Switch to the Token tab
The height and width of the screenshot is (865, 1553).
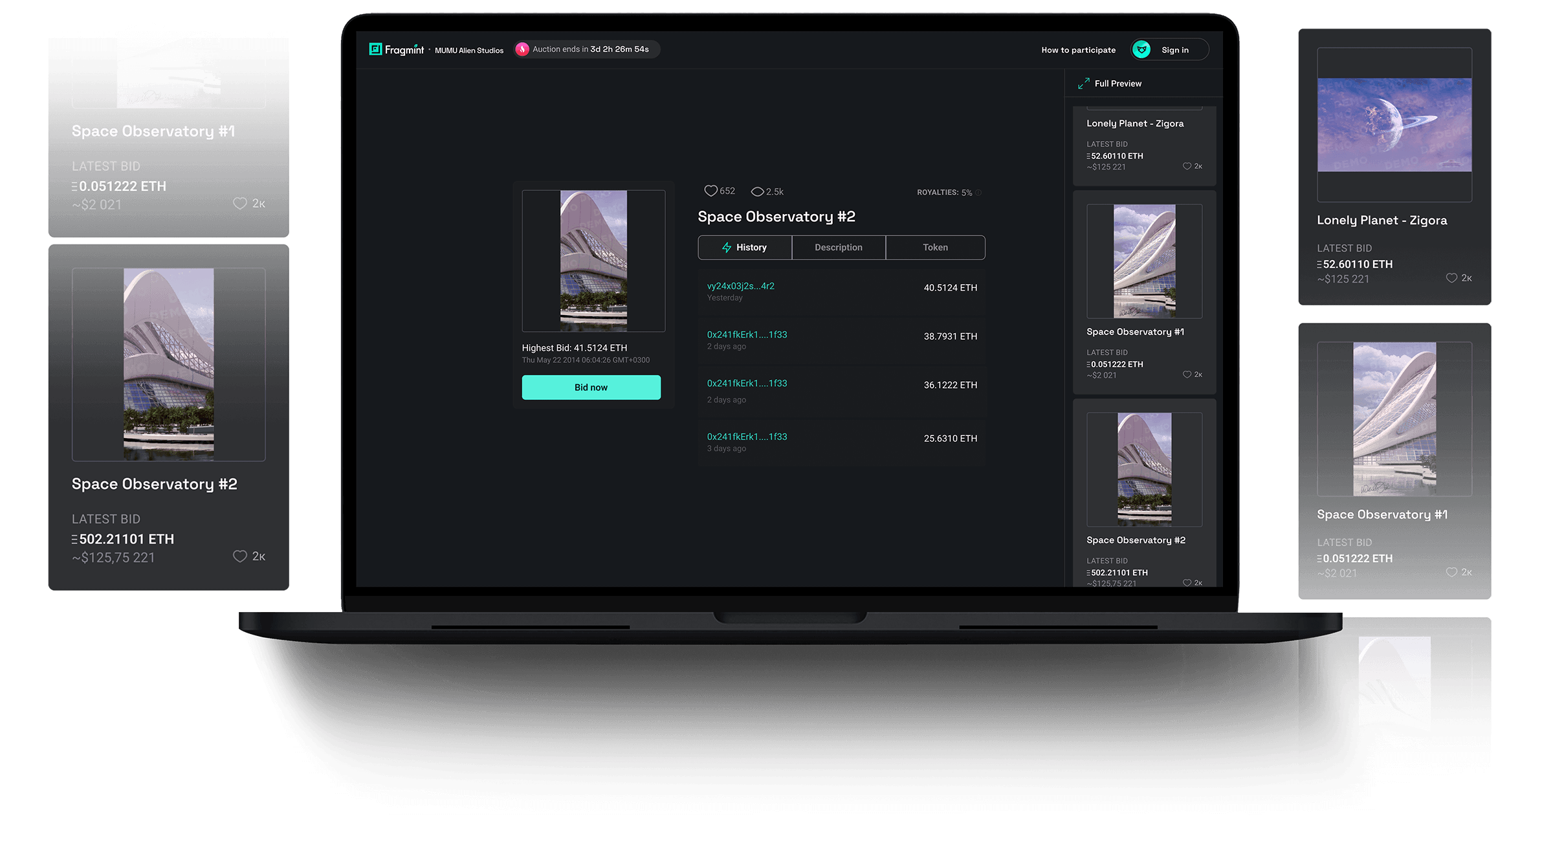point(934,247)
